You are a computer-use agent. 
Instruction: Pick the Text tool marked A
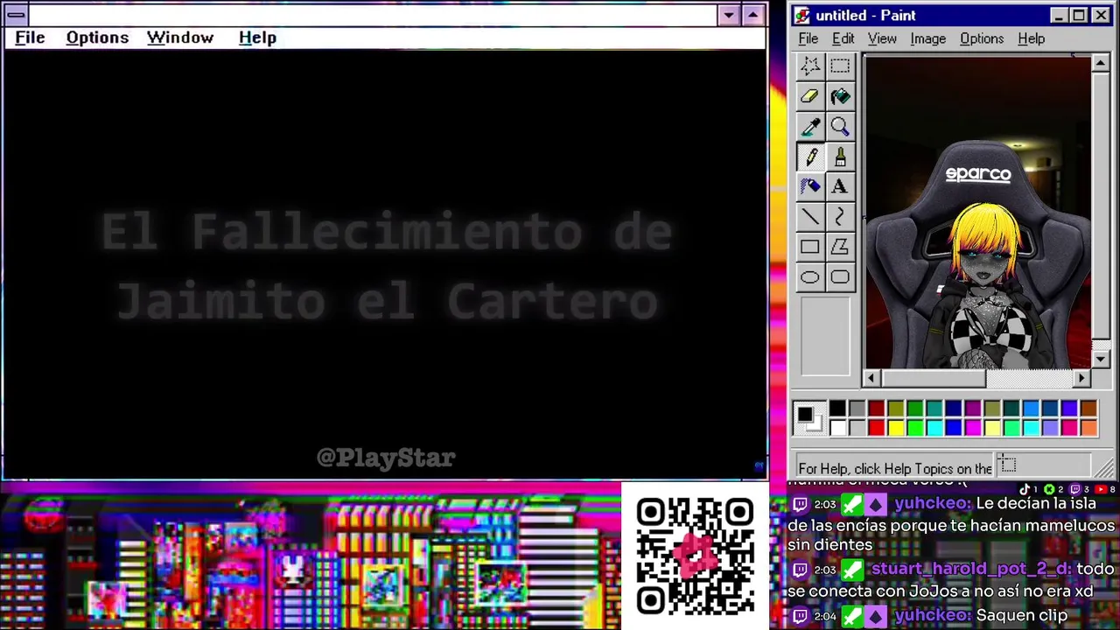[840, 186]
